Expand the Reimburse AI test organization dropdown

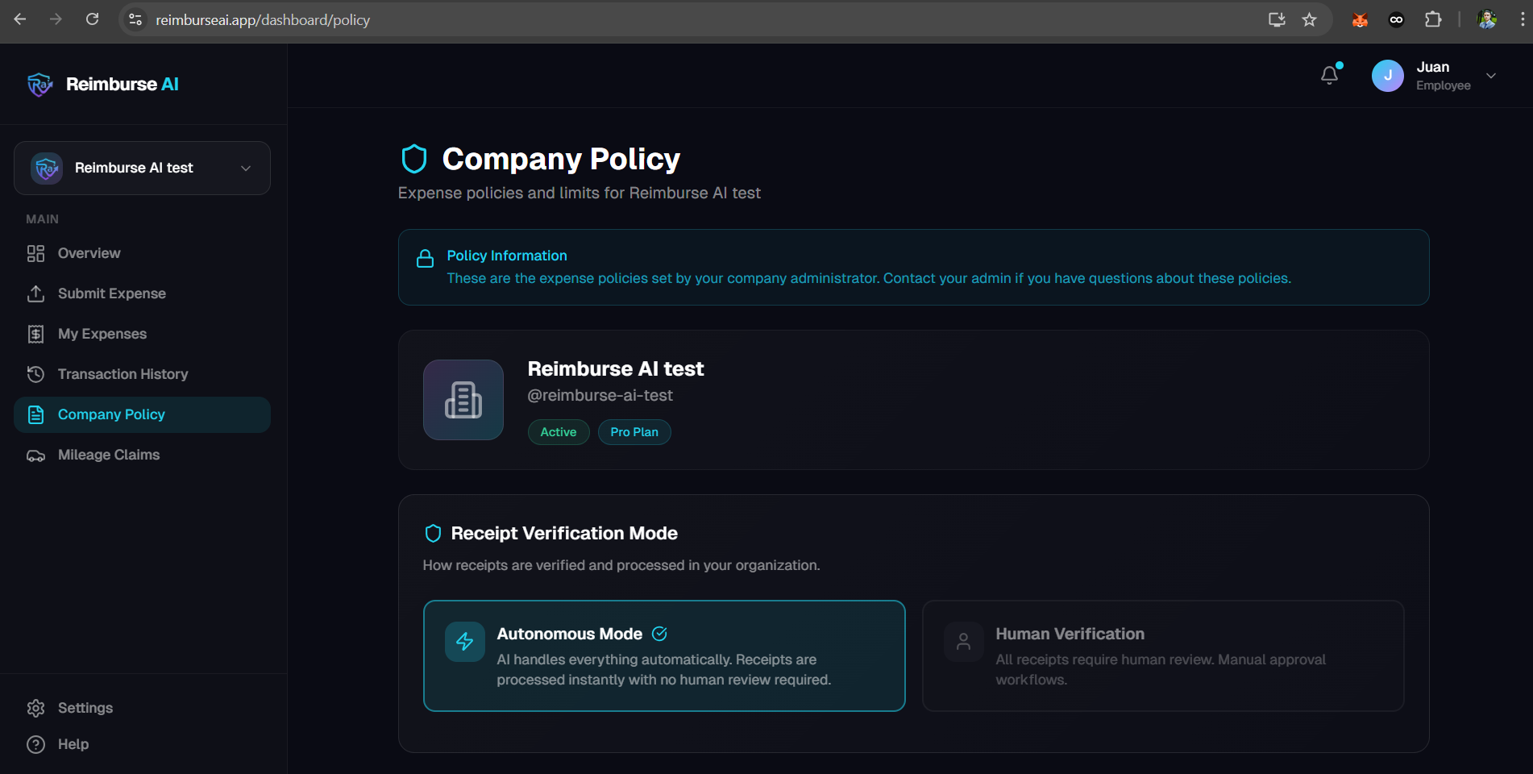tap(142, 168)
